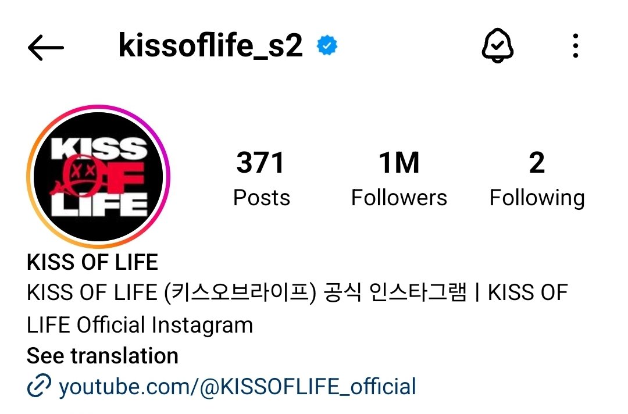Open the 371 Posts count

[261, 178]
